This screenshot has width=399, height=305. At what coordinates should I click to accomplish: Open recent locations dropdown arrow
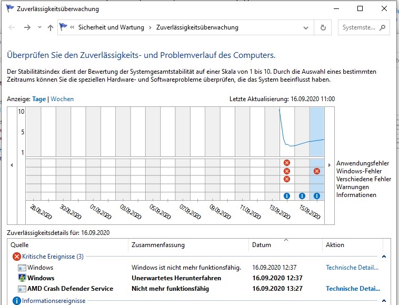(39, 27)
